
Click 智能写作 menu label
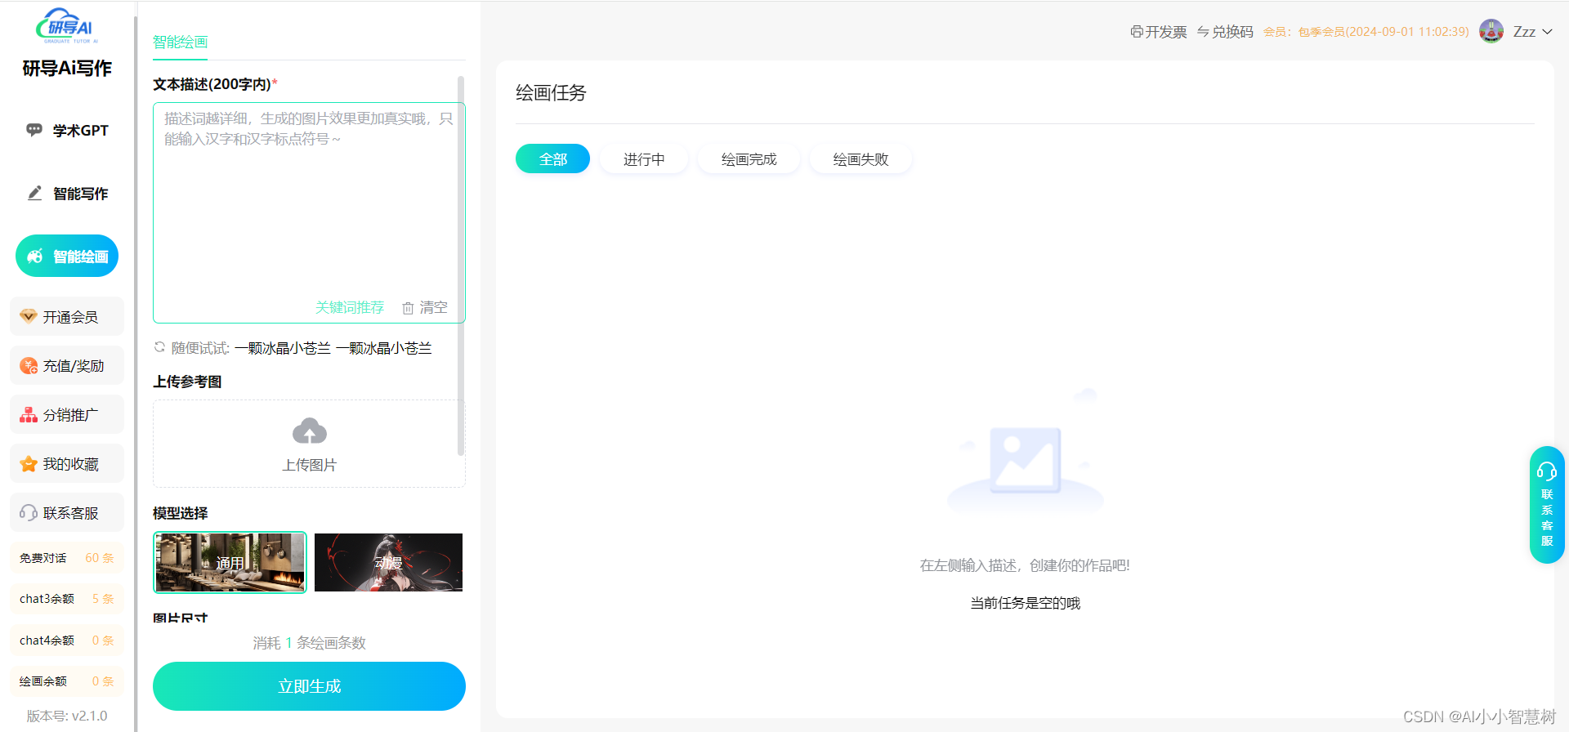tap(81, 194)
